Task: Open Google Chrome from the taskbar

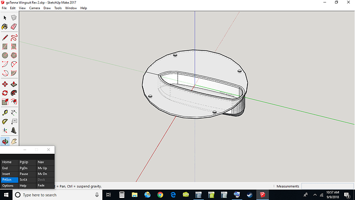Action: [161, 195]
